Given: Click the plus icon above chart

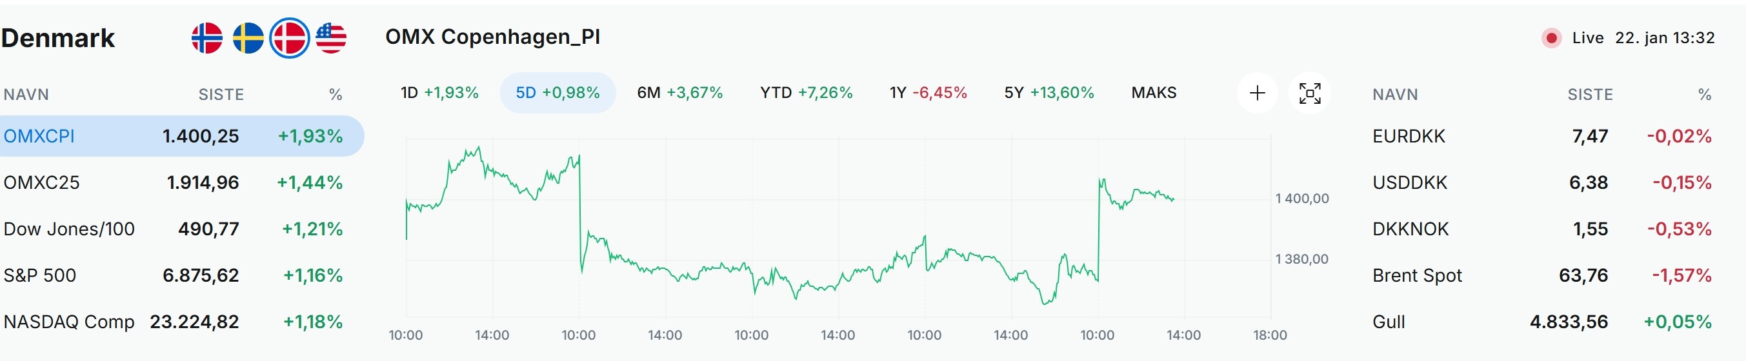Looking at the screenshot, I should (1257, 93).
